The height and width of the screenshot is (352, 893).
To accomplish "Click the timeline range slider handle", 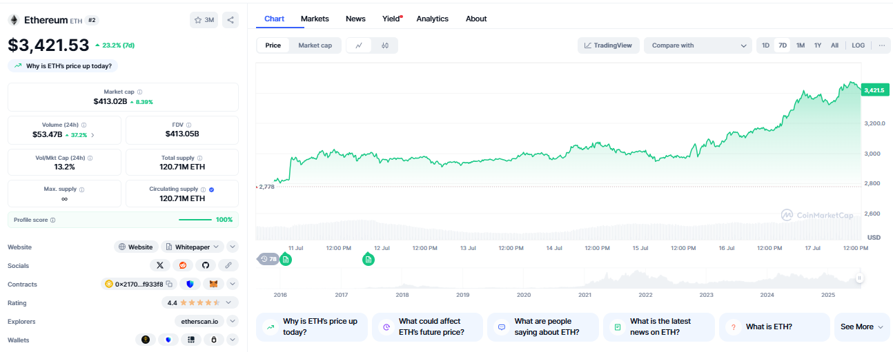I will click(x=860, y=278).
